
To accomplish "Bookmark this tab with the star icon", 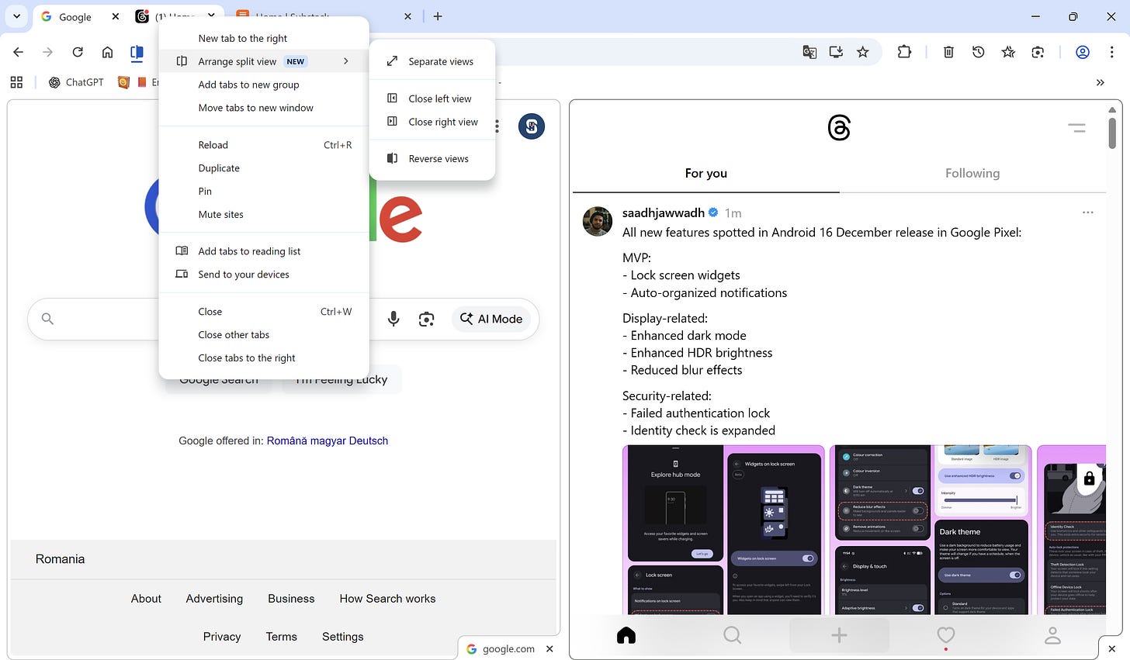I will (x=863, y=52).
